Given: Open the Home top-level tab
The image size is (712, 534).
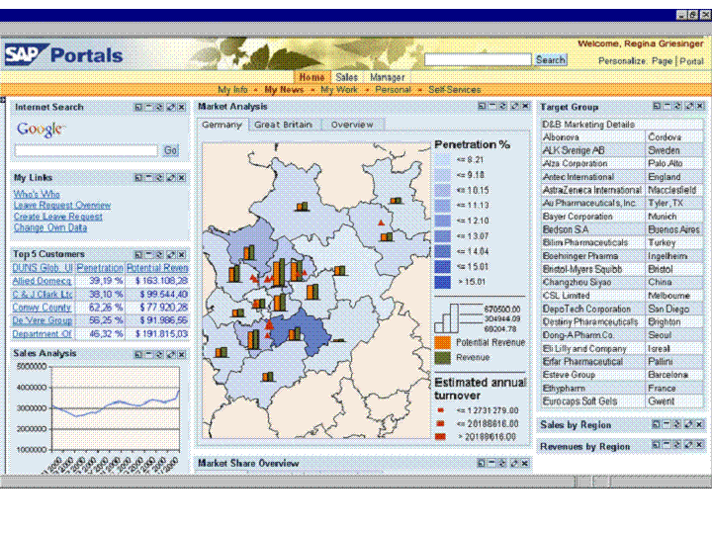Looking at the screenshot, I should [x=311, y=77].
